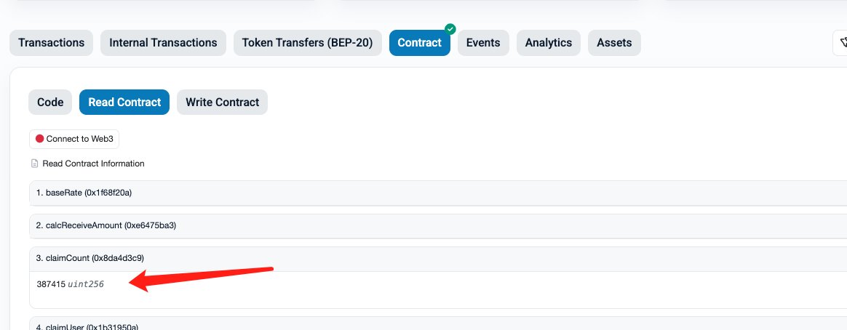Screen dimensions: 847x330
Task: Go to the Events tab
Action: pos(483,43)
